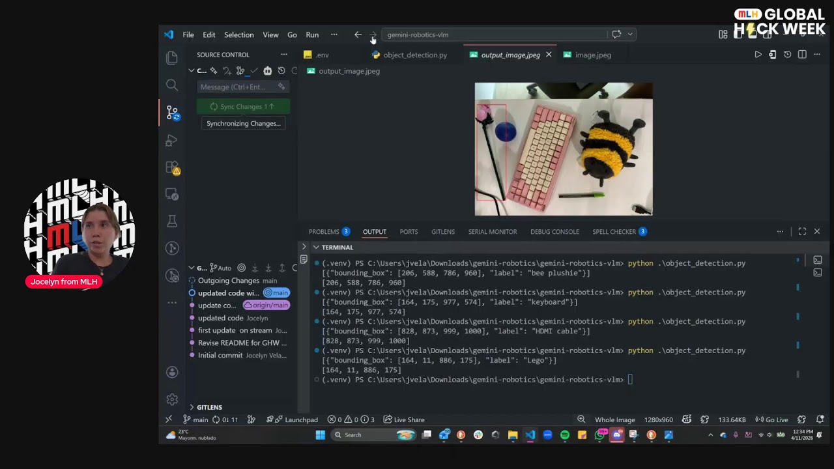The image size is (834, 469).
Task: Select 'first update on stream' commit
Action: pos(242,330)
